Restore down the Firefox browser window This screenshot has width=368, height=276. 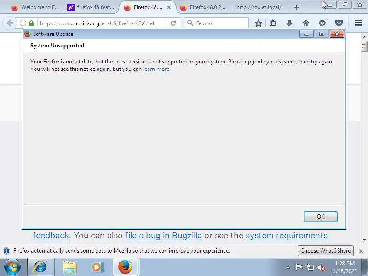coord(344,5)
